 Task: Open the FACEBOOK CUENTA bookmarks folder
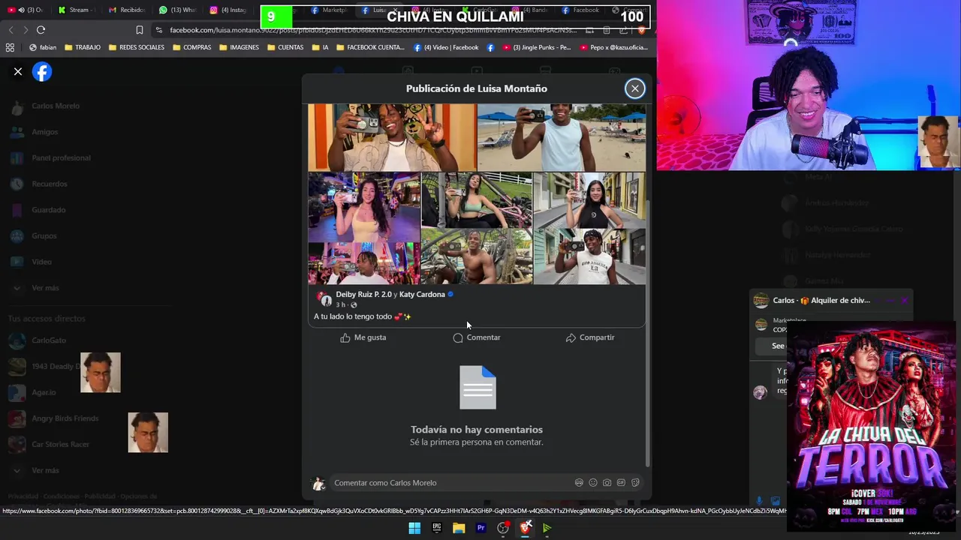370,47
